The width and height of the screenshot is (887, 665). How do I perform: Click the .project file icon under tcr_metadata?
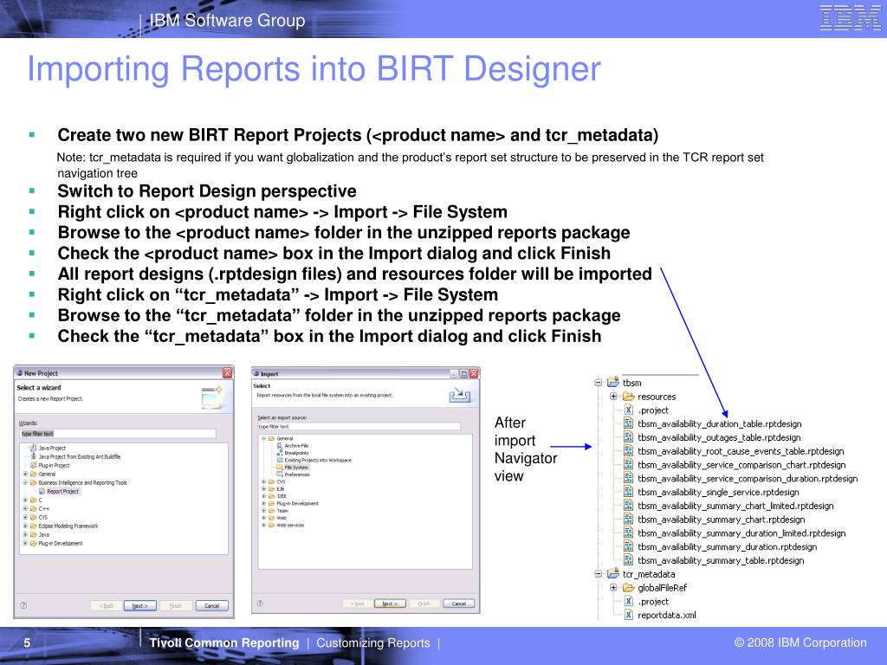click(x=628, y=602)
